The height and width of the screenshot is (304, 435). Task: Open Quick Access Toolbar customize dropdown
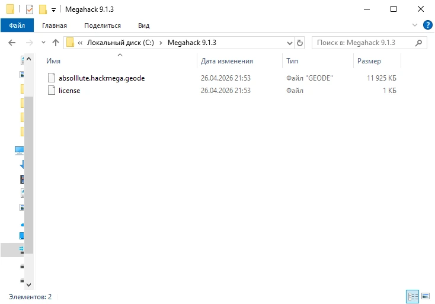(x=53, y=10)
